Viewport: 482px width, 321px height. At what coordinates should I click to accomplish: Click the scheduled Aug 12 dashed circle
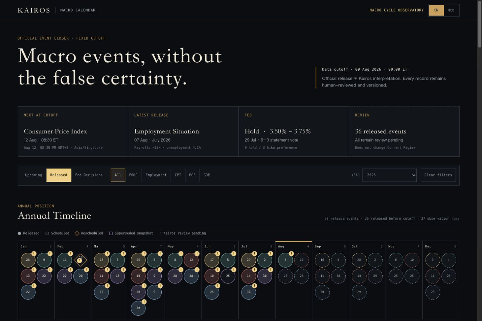pos(301,260)
